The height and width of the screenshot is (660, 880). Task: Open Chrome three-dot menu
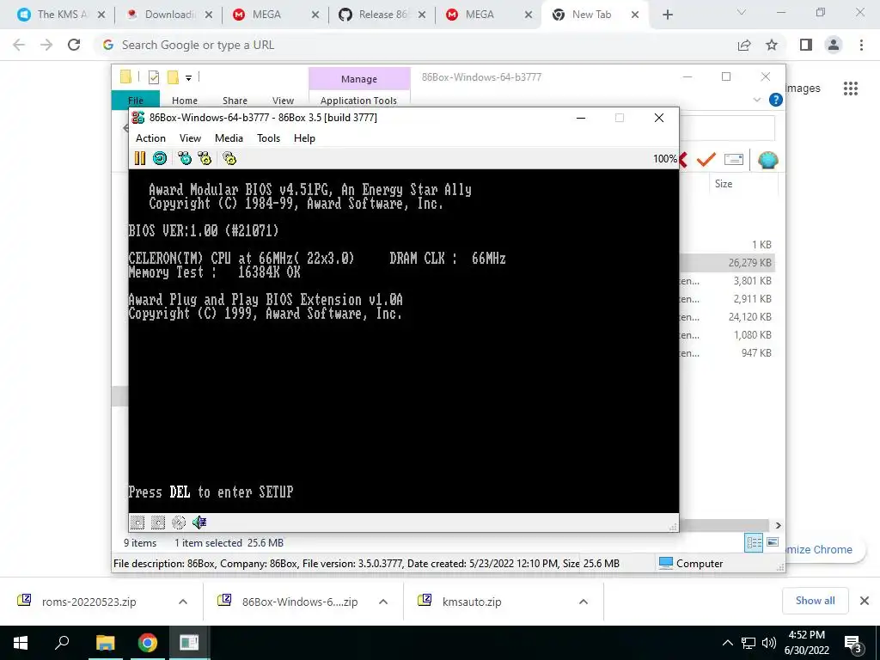(x=861, y=45)
